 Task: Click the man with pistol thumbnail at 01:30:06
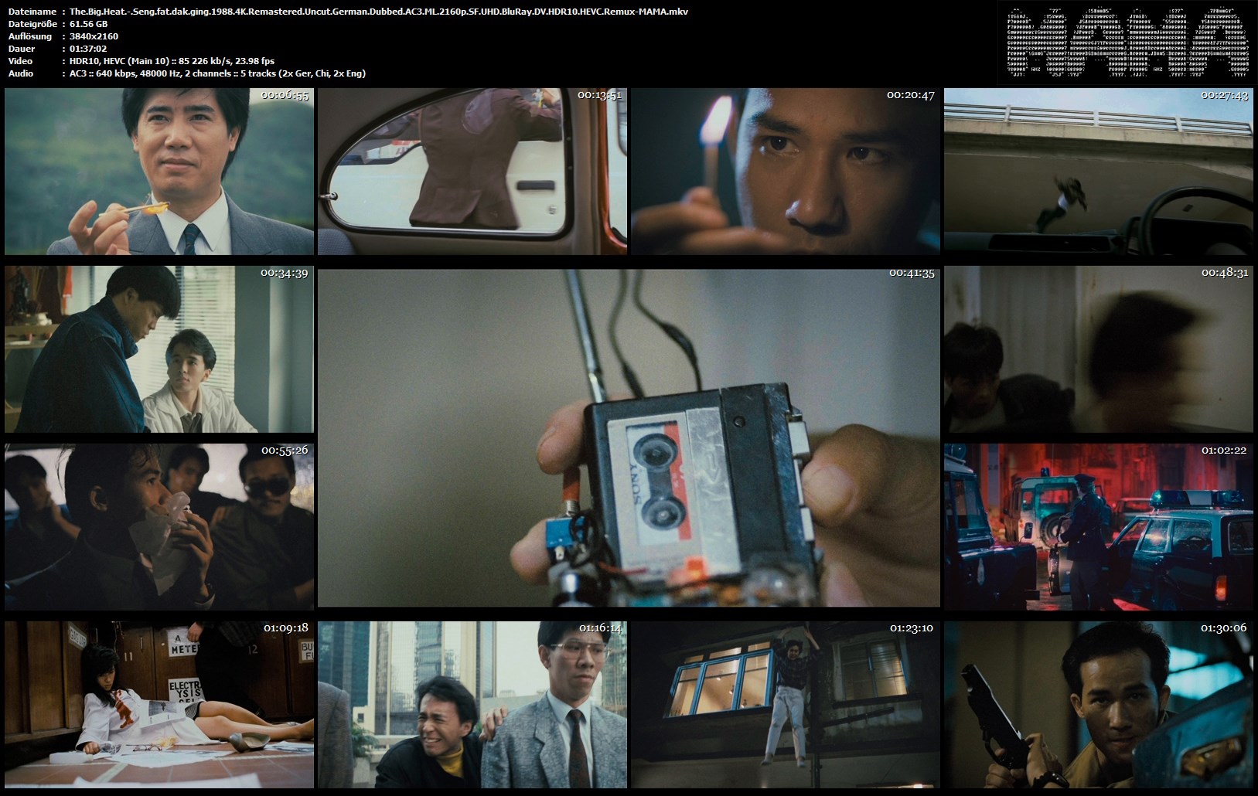pos(1098,705)
